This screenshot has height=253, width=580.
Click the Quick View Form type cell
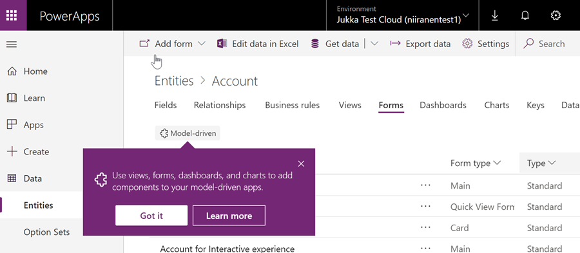pos(482,207)
